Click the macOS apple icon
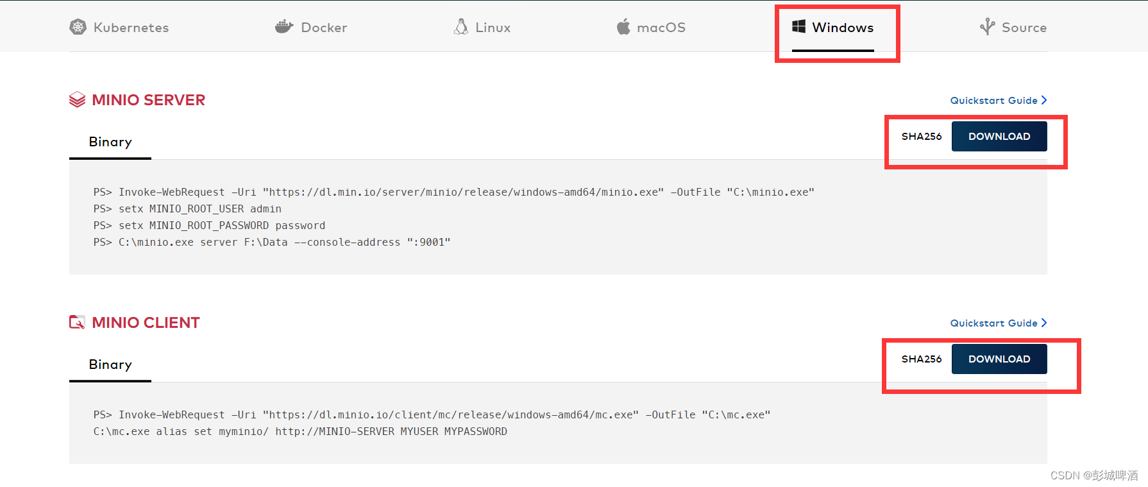The height and width of the screenshot is (487, 1148). pyautogui.click(x=623, y=27)
